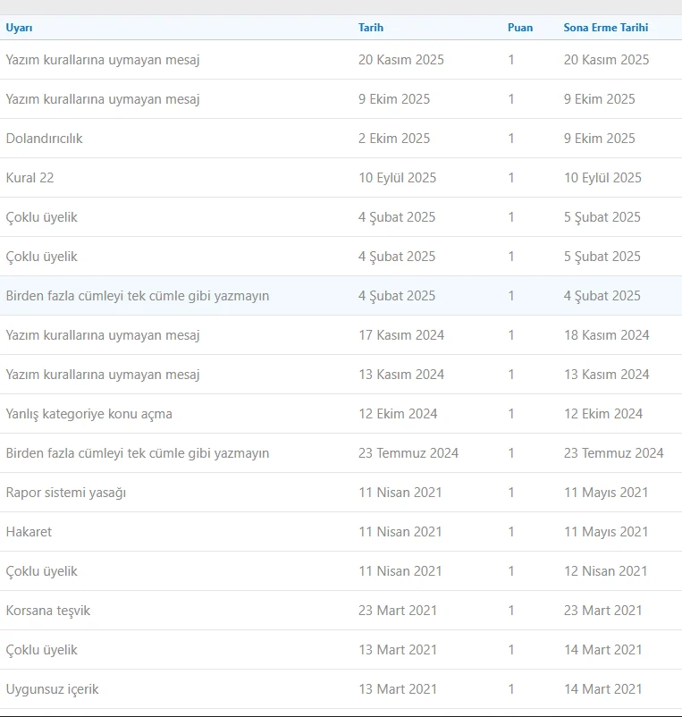Click Sona Erme cell 13 Kasım 2024

coord(606,374)
